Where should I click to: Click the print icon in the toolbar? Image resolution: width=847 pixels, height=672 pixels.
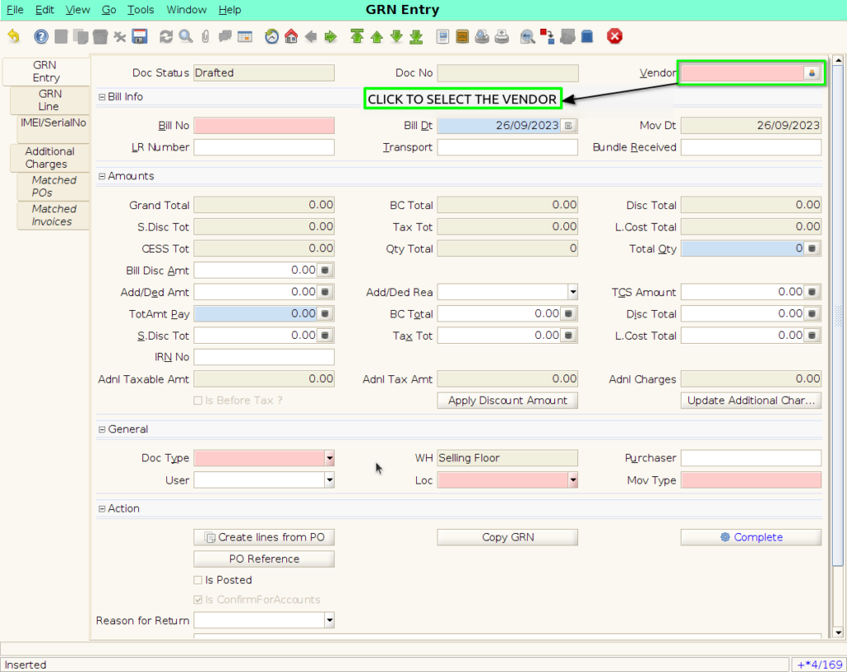pos(502,36)
